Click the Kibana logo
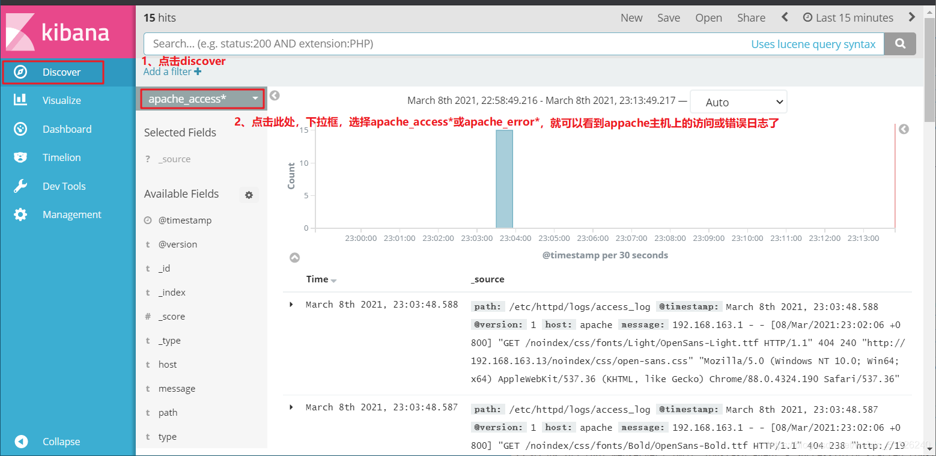936x456 pixels. [67, 31]
